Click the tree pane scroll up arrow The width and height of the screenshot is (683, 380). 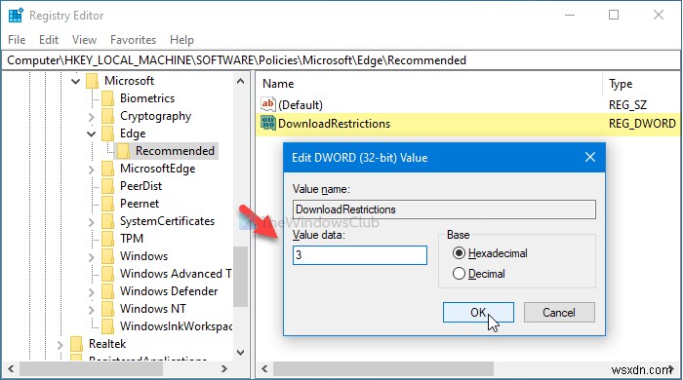240,81
